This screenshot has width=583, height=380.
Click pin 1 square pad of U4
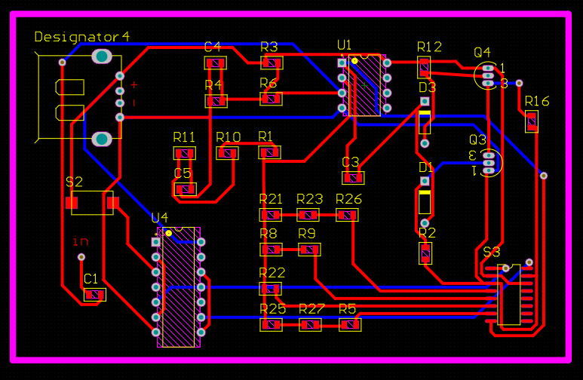(x=156, y=242)
